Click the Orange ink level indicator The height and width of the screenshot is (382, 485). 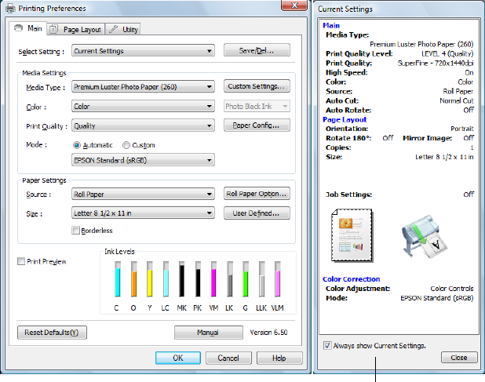click(133, 277)
